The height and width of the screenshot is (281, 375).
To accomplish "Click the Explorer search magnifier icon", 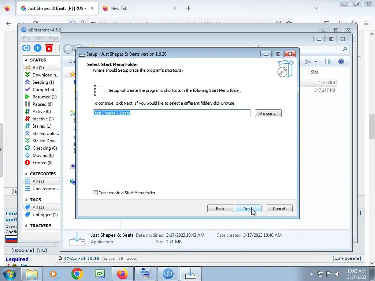I will point(345,49).
